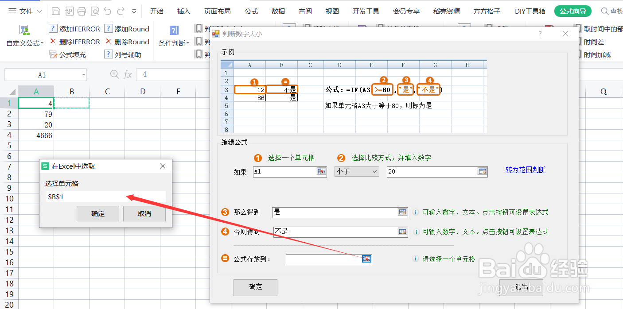Click 添加Round in the ribbon

coord(127,29)
